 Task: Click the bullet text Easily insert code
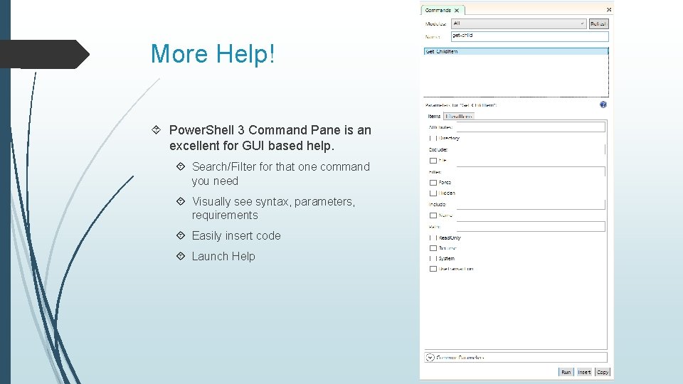coord(236,236)
